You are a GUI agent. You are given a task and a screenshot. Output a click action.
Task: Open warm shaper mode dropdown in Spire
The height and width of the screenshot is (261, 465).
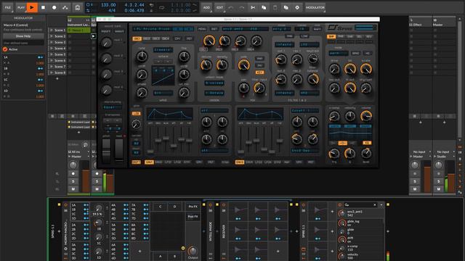pyautogui.click(x=339, y=54)
